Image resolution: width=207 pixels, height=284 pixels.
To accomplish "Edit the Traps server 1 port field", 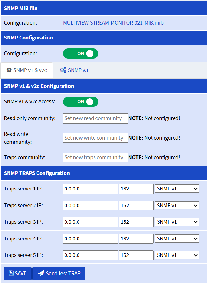I will (136, 189).
